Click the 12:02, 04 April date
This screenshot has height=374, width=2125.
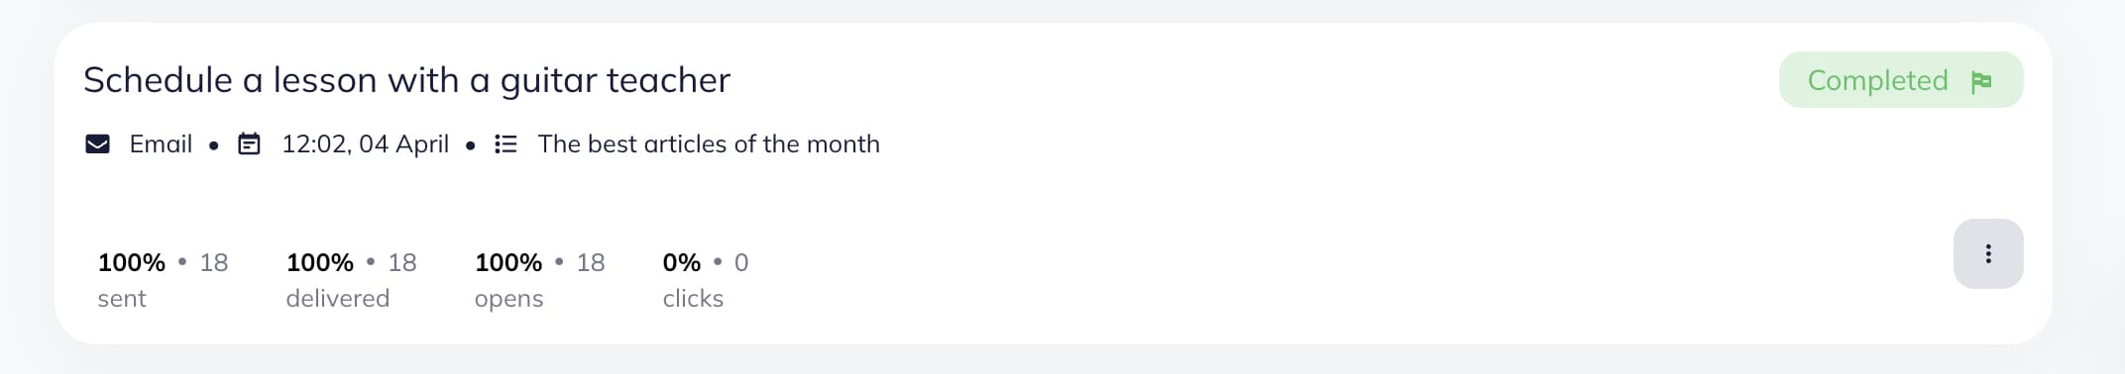click(365, 144)
